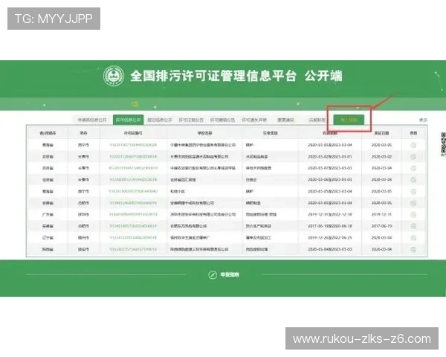Open permit number link in 陕西省 row

133,249
